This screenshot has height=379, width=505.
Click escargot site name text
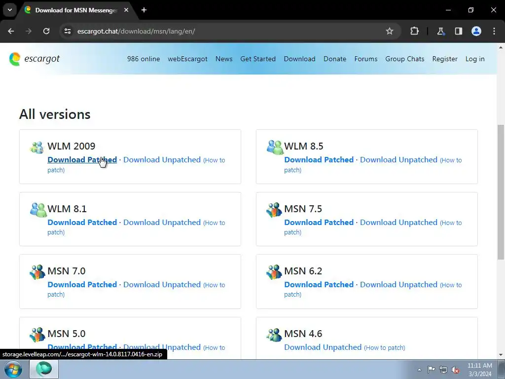(x=42, y=59)
